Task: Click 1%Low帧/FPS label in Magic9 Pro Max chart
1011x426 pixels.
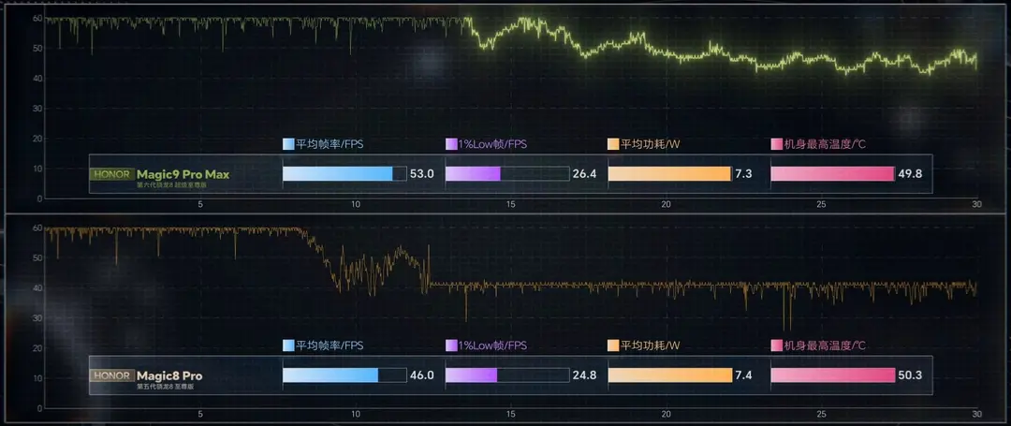Action: tap(492, 144)
